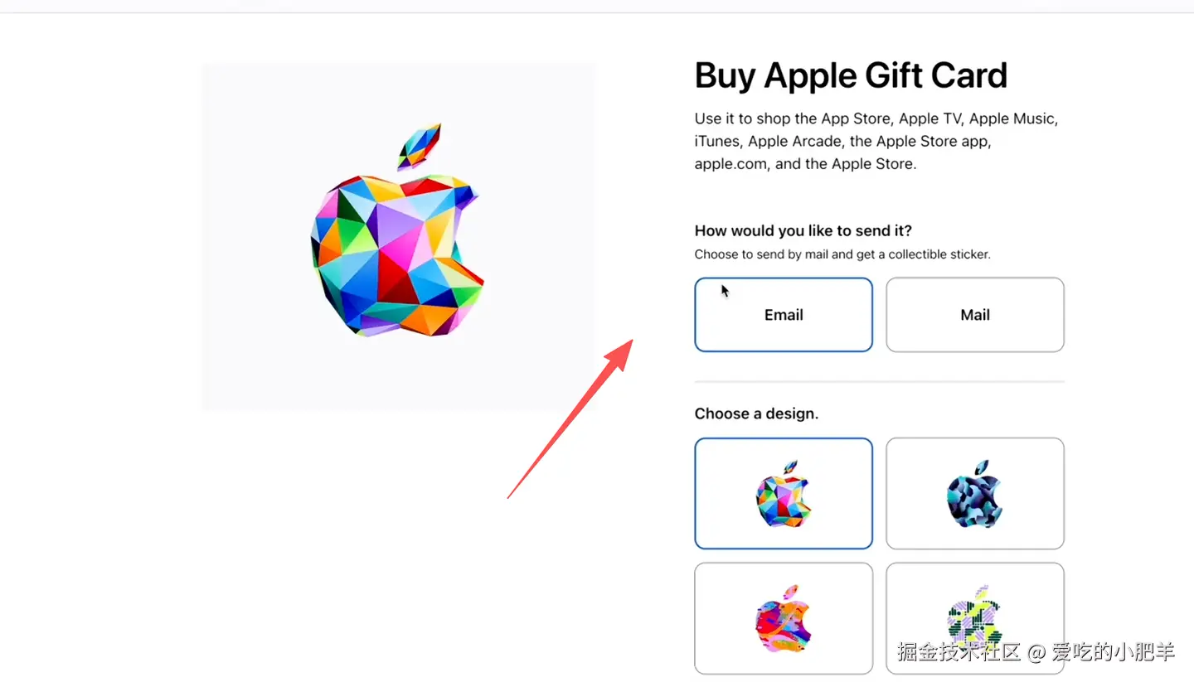Select the green pixelated Apple logo design
Image resolution: width=1194 pixels, height=682 pixels.
click(x=975, y=618)
